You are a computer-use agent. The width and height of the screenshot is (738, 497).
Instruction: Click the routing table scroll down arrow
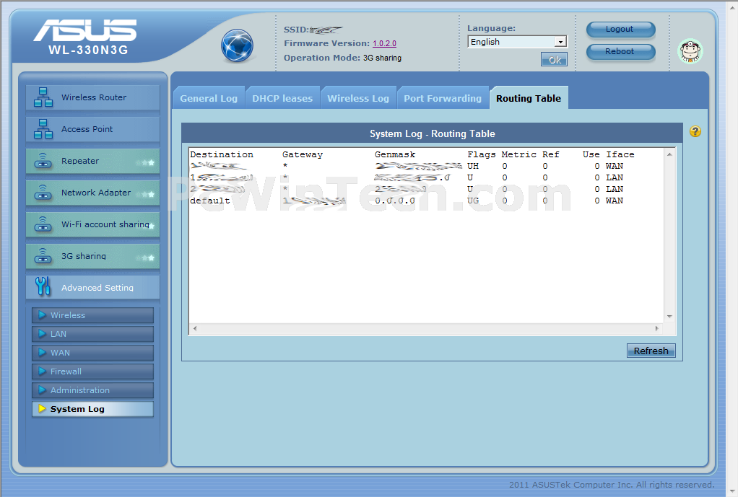tap(669, 317)
